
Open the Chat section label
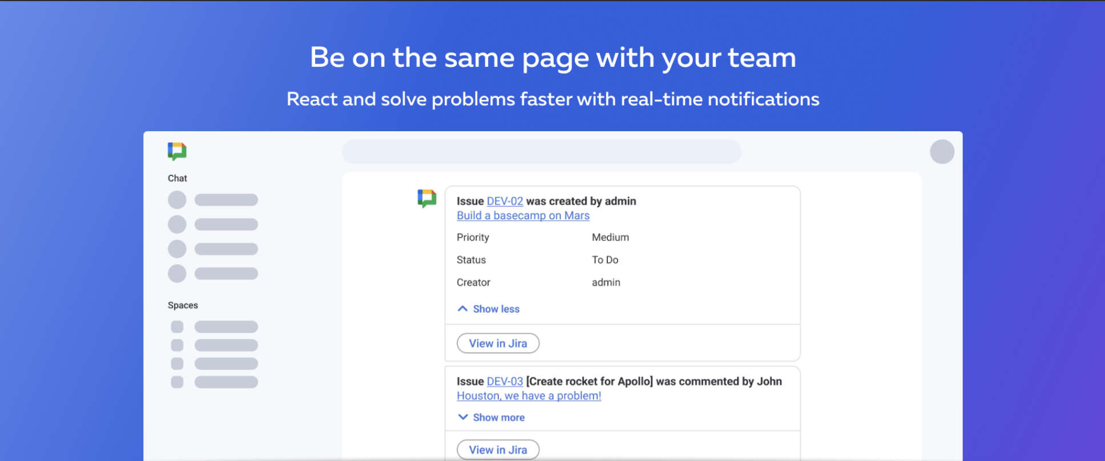click(178, 178)
